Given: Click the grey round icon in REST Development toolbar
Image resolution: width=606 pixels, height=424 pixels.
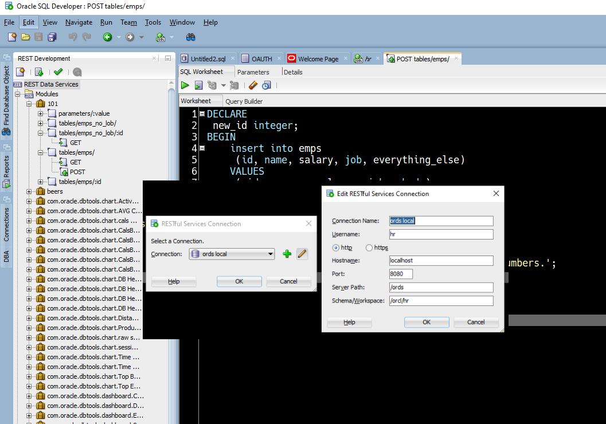Looking at the screenshot, I should click(77, 72).
